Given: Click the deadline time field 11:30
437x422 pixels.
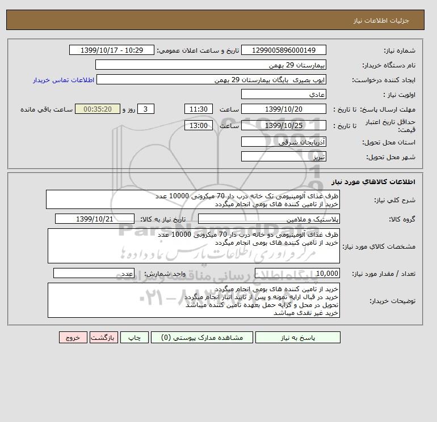Looking at the screenshot, I should (199, 109).
